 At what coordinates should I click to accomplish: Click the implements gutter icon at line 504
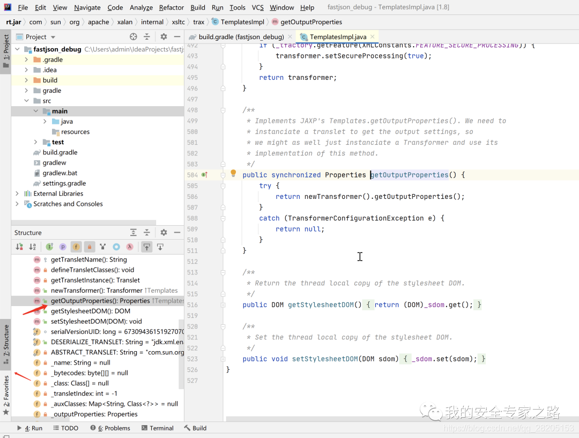pyautogui.click(x=205, y=175)
